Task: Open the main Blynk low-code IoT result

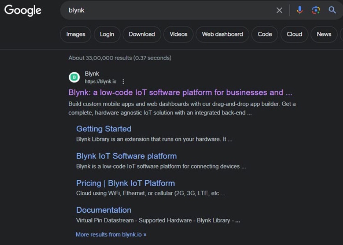Action: coord(180,92)
